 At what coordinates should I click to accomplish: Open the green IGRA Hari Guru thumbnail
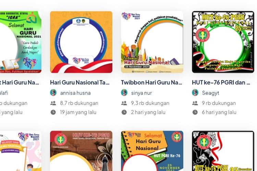click(x=21, y=42)
